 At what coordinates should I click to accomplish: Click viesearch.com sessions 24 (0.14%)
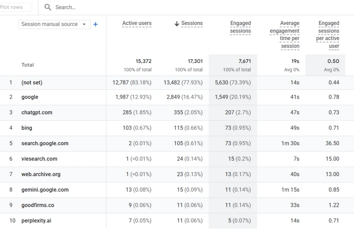point(190,159)
